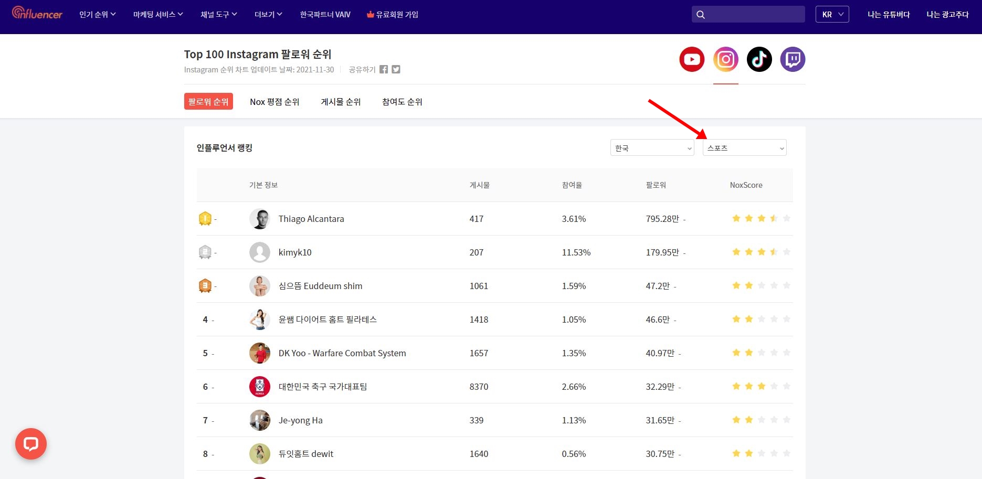
Task: Open the 스포츠 category dropdown
Action: [x=744, y=148]
